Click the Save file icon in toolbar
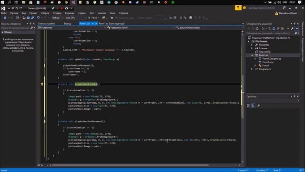Screen dimensions: 305x172 pyautogui.click(x=29, y=18)
